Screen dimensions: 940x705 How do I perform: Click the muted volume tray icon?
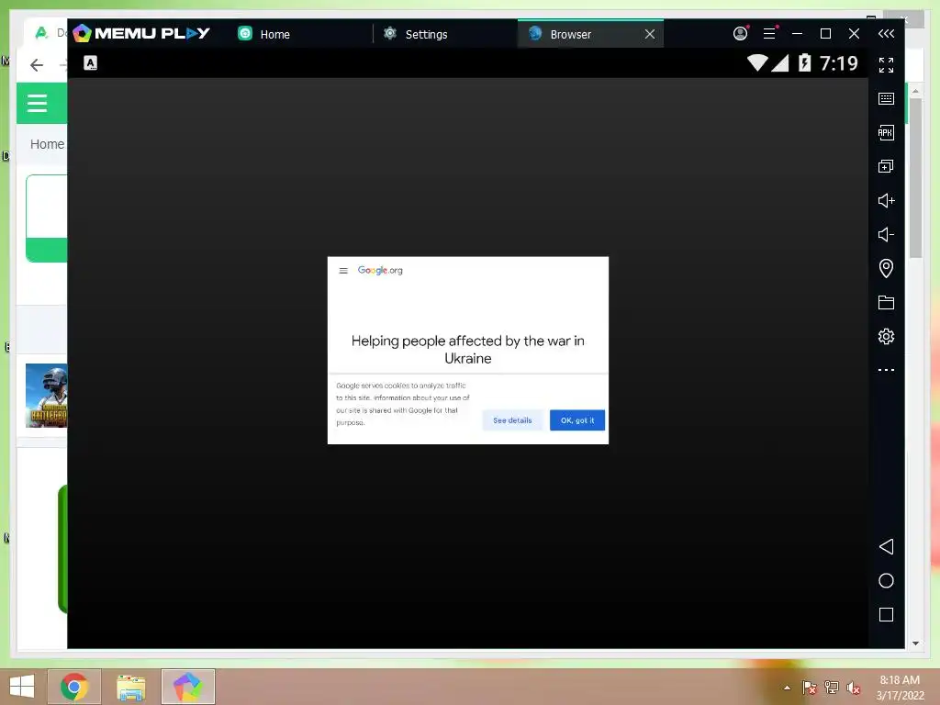pos(854,688)
